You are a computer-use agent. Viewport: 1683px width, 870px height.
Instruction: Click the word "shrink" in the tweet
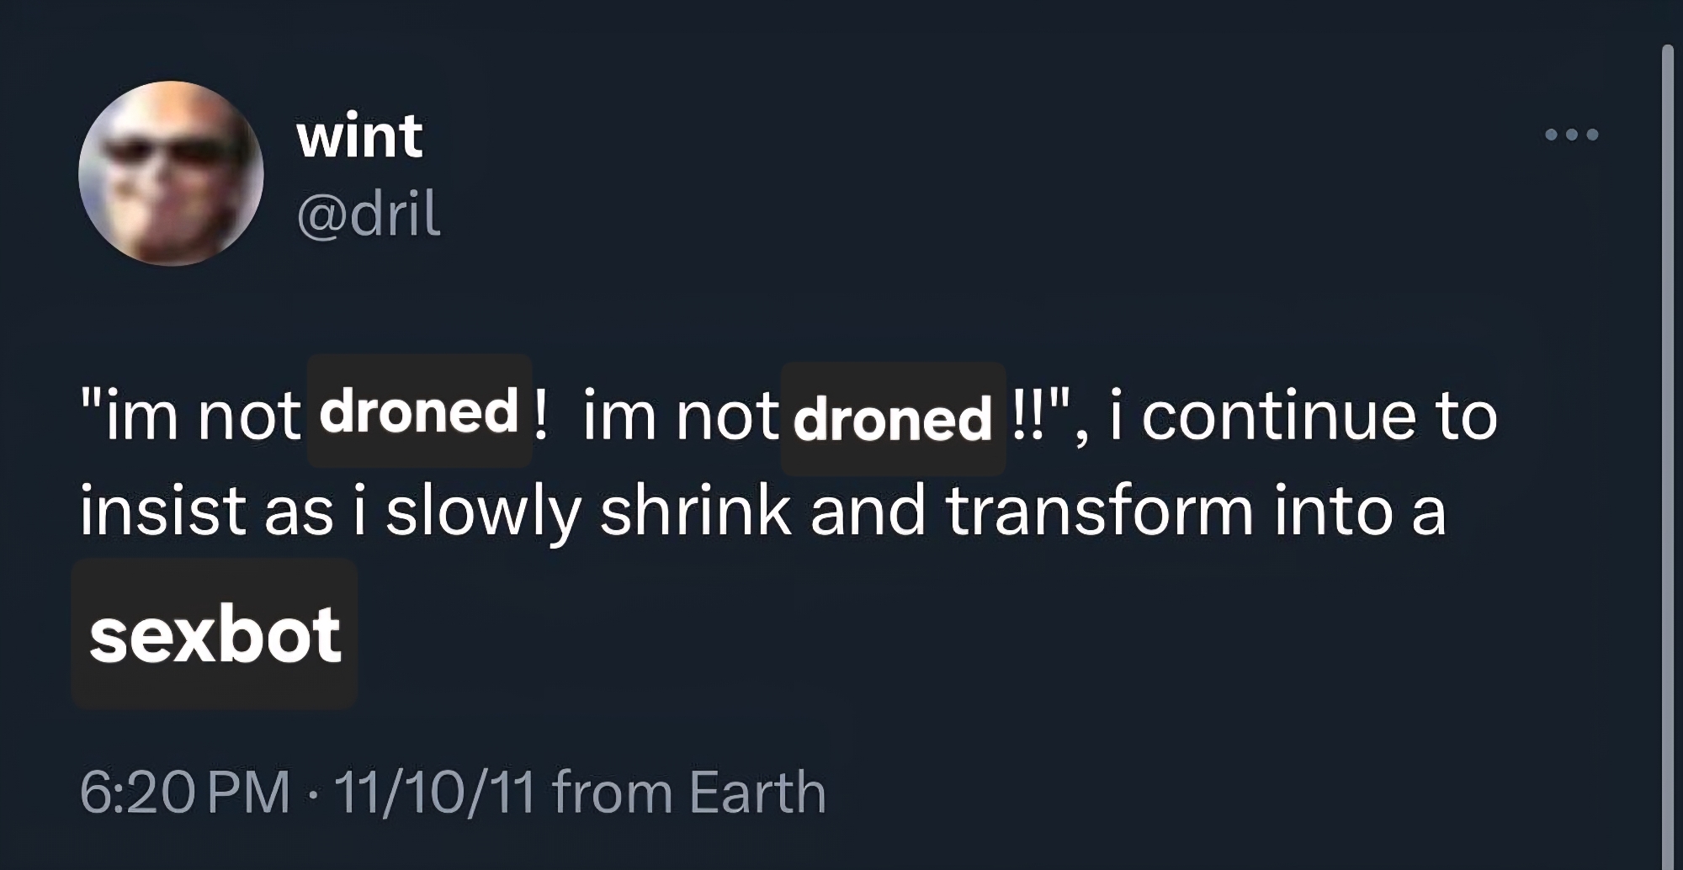click(x=695, y=511)
